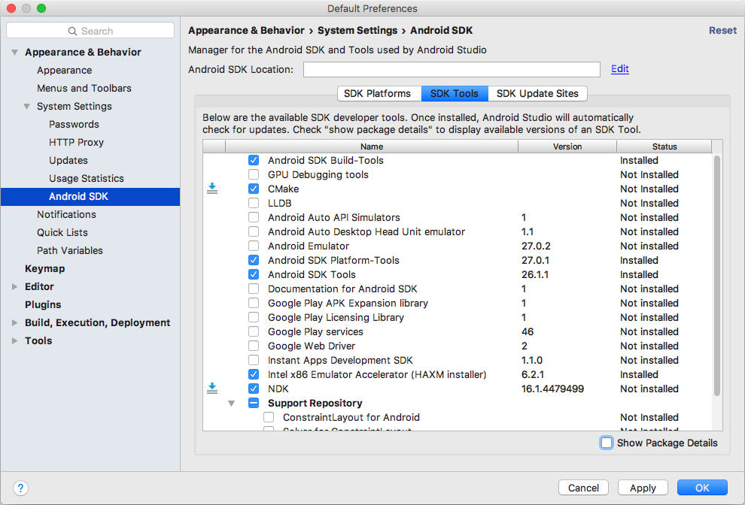Tick the Android Emulator checkbox
The image size is (745, 505).
click(254, 246)
